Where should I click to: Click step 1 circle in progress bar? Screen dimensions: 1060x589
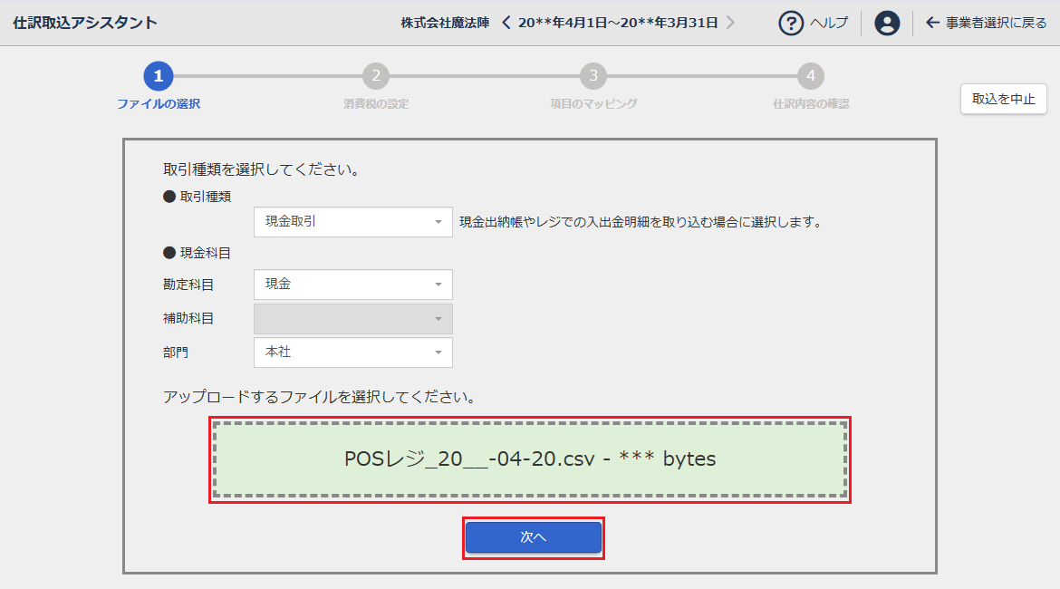pos(159,76)
